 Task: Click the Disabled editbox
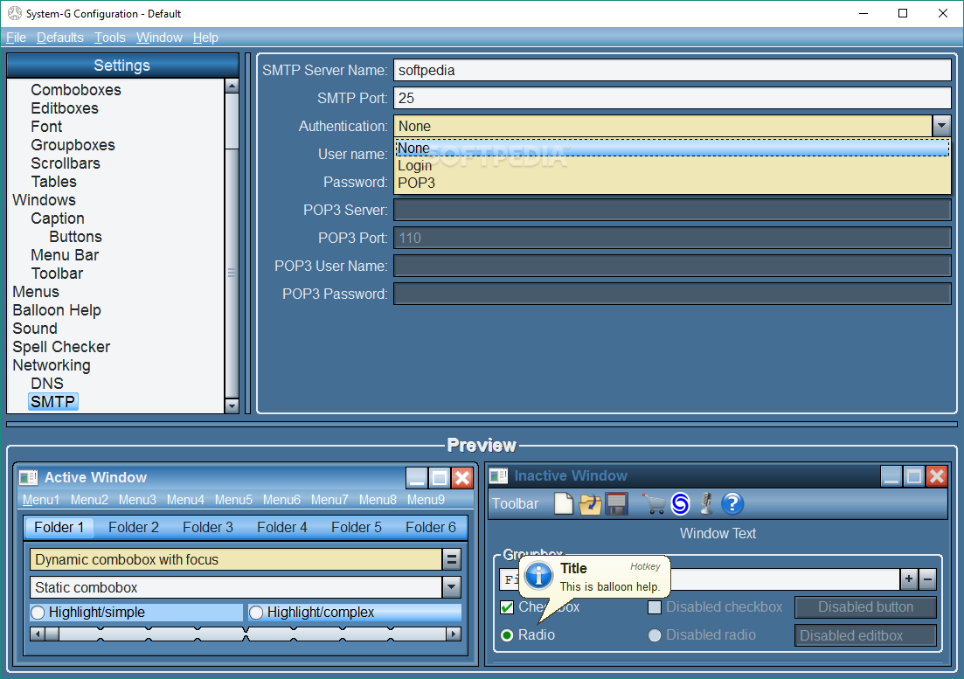(x=865, y=635)
